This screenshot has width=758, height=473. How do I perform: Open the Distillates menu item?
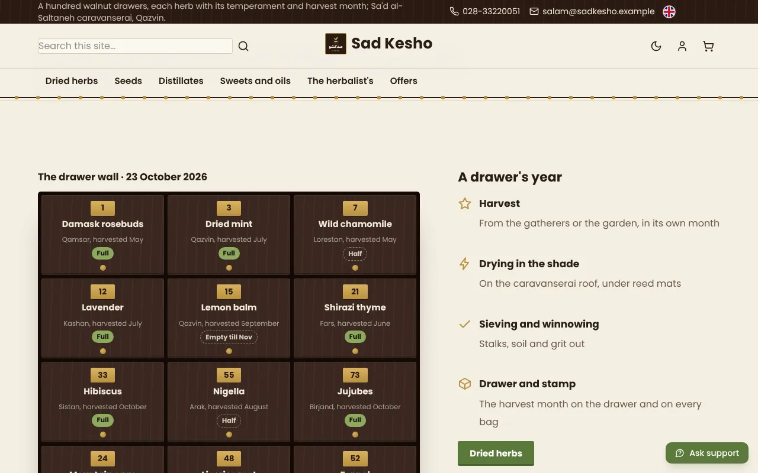click(x=181, y=81)
